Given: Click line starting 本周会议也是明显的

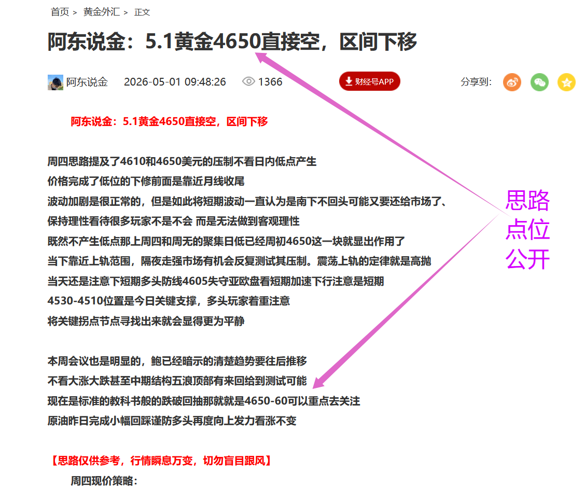Looking at the screenshot, I should [177, 361].
